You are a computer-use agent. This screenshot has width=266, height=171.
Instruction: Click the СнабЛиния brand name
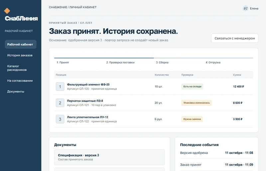(x=21, y=18)
